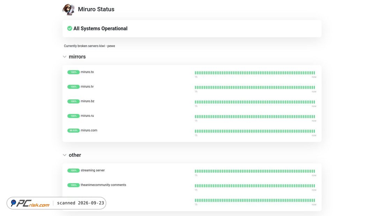Open the streaming server monitor
This screenshot has width=384, height=216.
coord(93,170)
